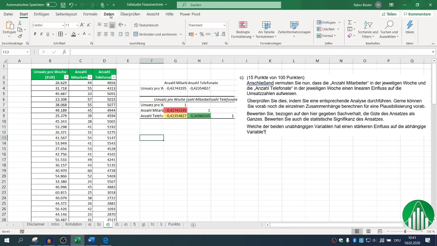This screenshot has height=246, width=437.
Task: Switch to Normal view icon in status bar
Action: point(357,231)
